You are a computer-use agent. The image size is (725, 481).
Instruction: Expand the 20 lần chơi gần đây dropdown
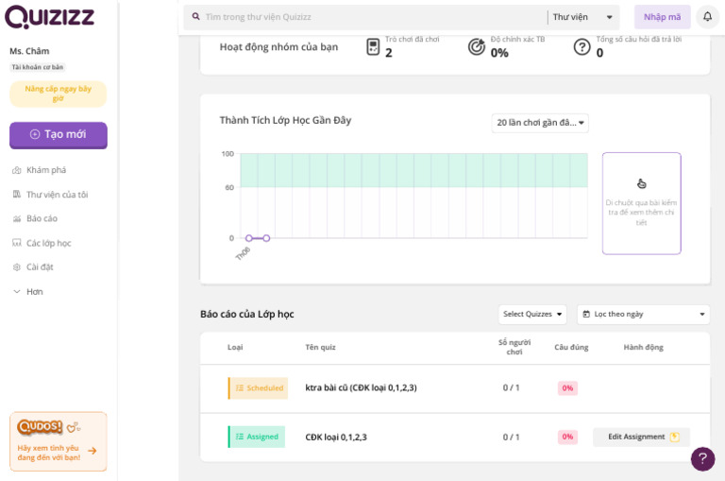[540, 123]
